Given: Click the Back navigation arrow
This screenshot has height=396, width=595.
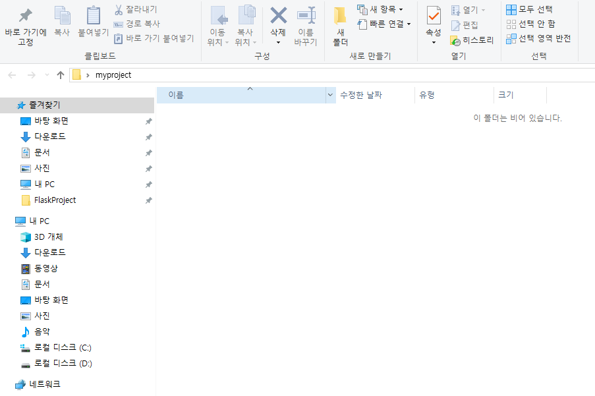Looking at the screenshot, I should pos(12,75).
